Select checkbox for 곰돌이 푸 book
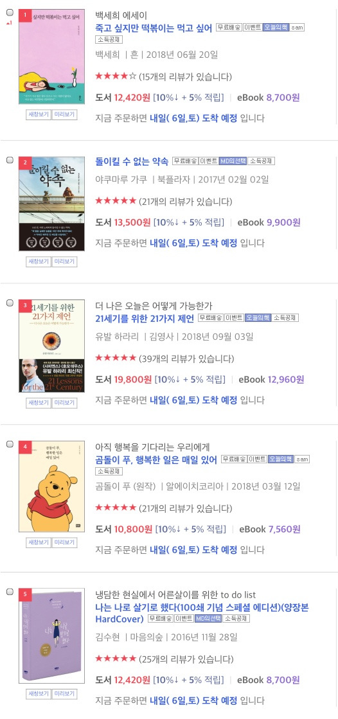 [10, 444]
